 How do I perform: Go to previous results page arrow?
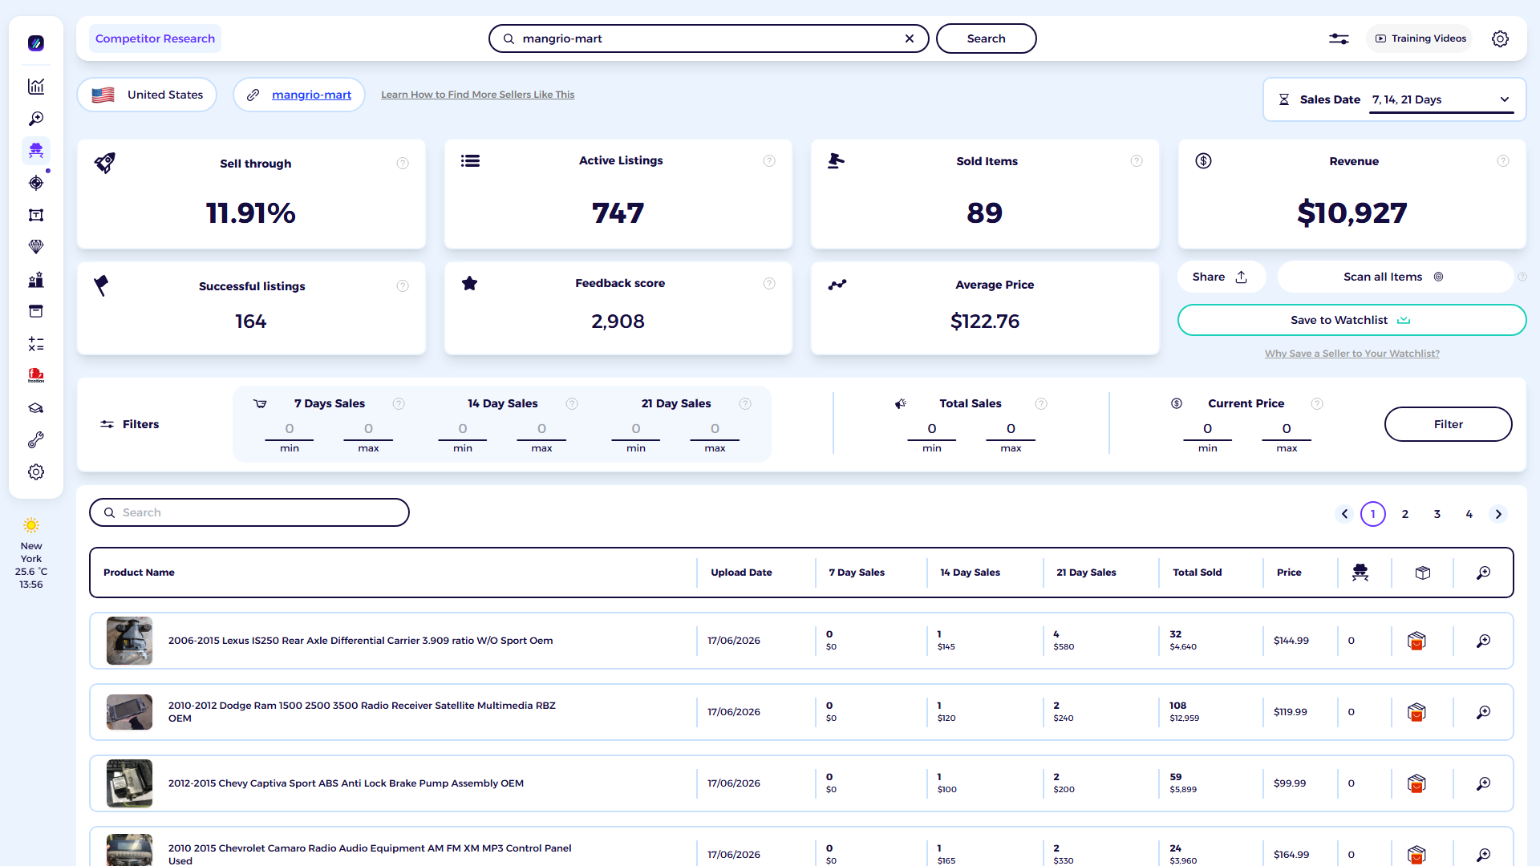pos(1345,514)
